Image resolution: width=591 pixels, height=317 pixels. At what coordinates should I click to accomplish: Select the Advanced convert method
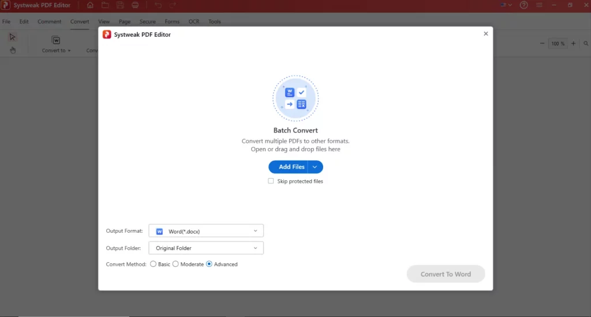(x=209, y=265)
